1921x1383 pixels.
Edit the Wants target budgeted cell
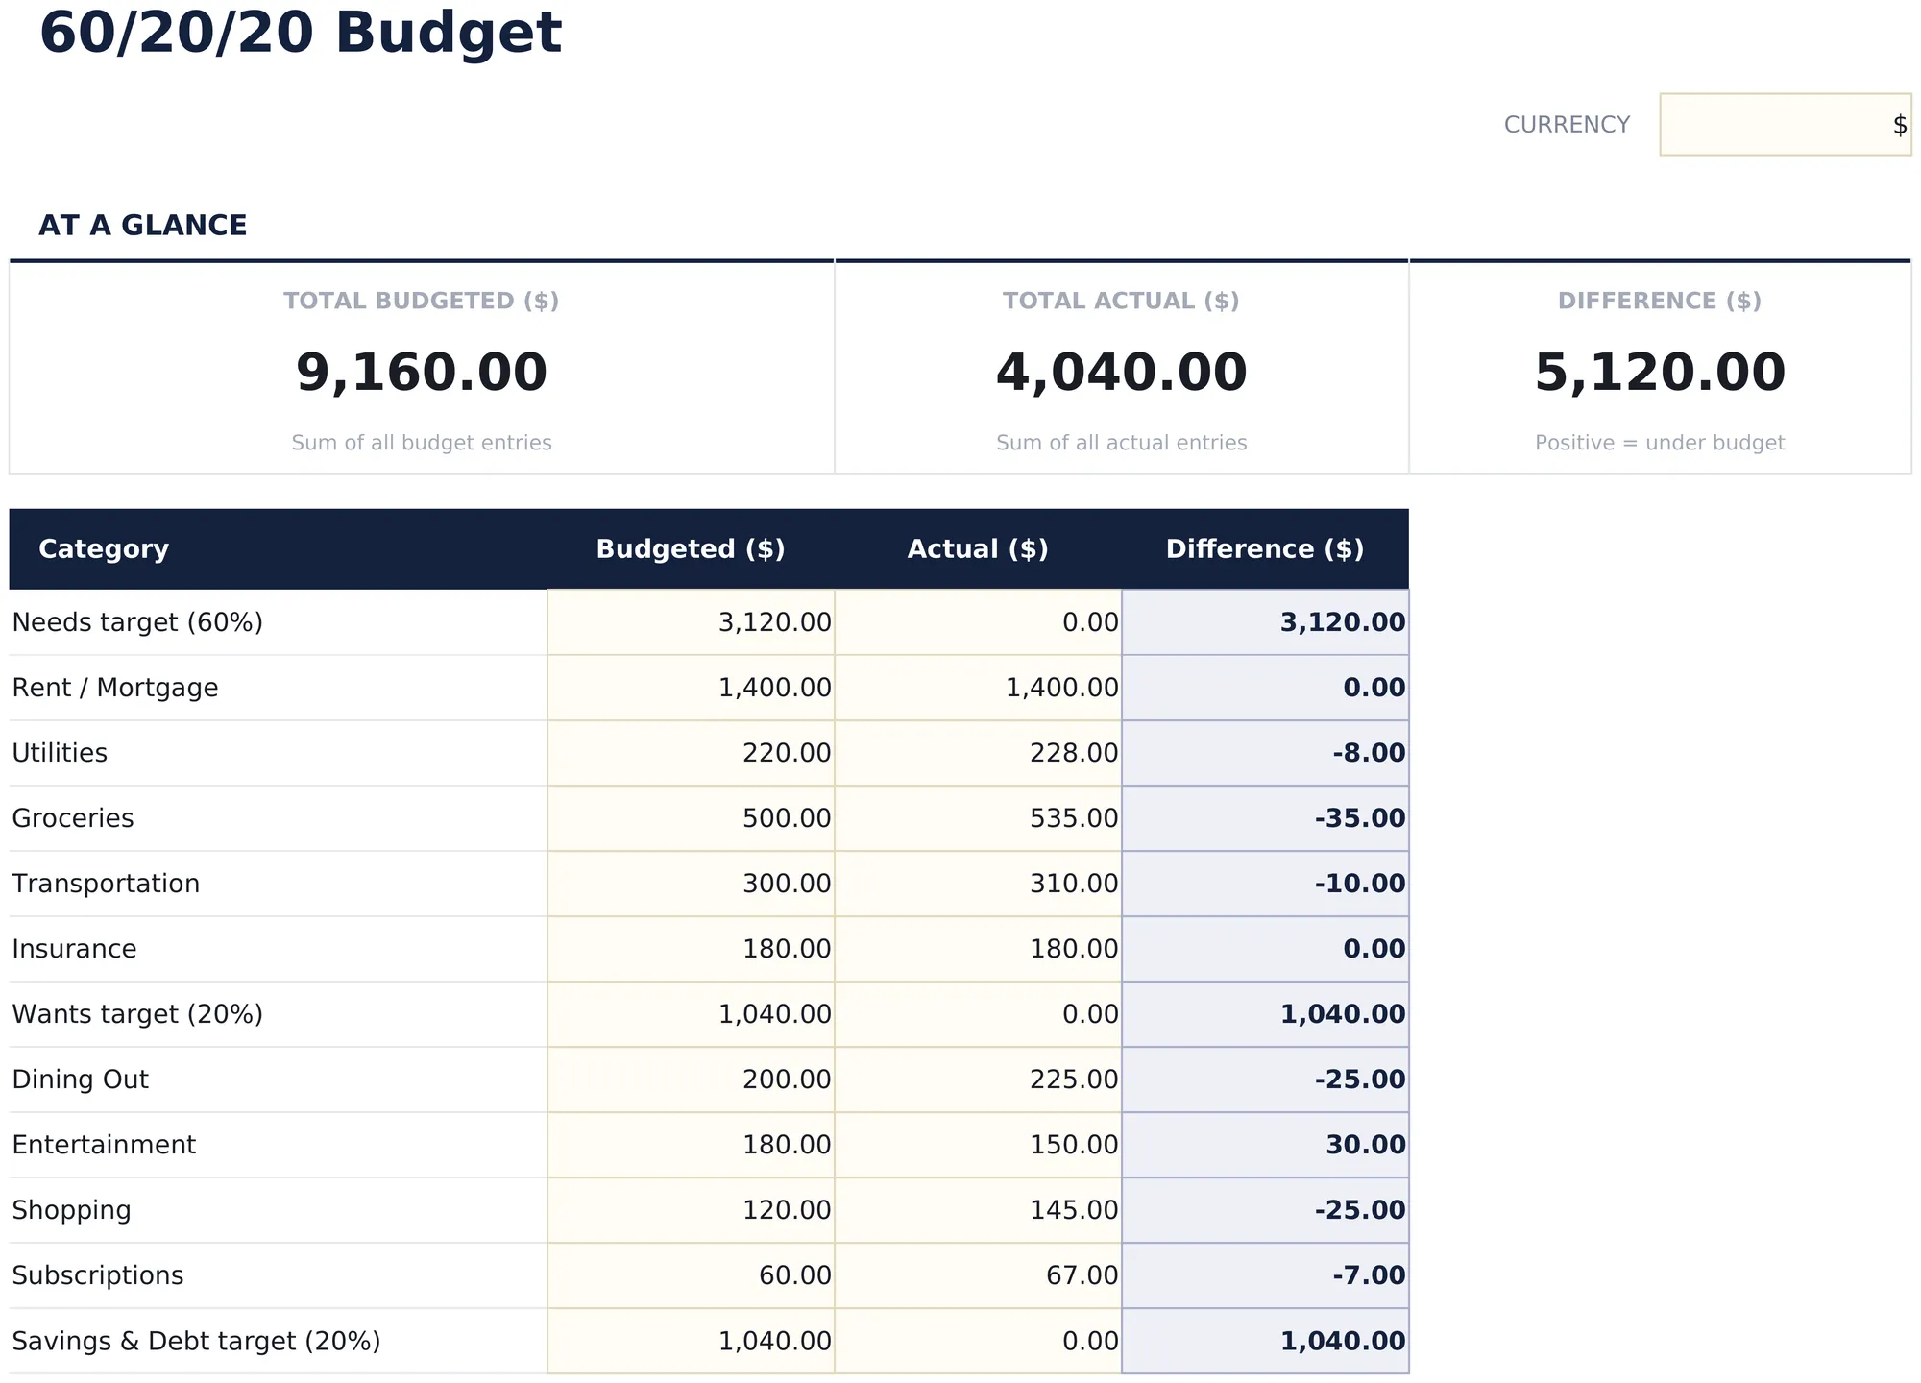tap(691, 1014)
